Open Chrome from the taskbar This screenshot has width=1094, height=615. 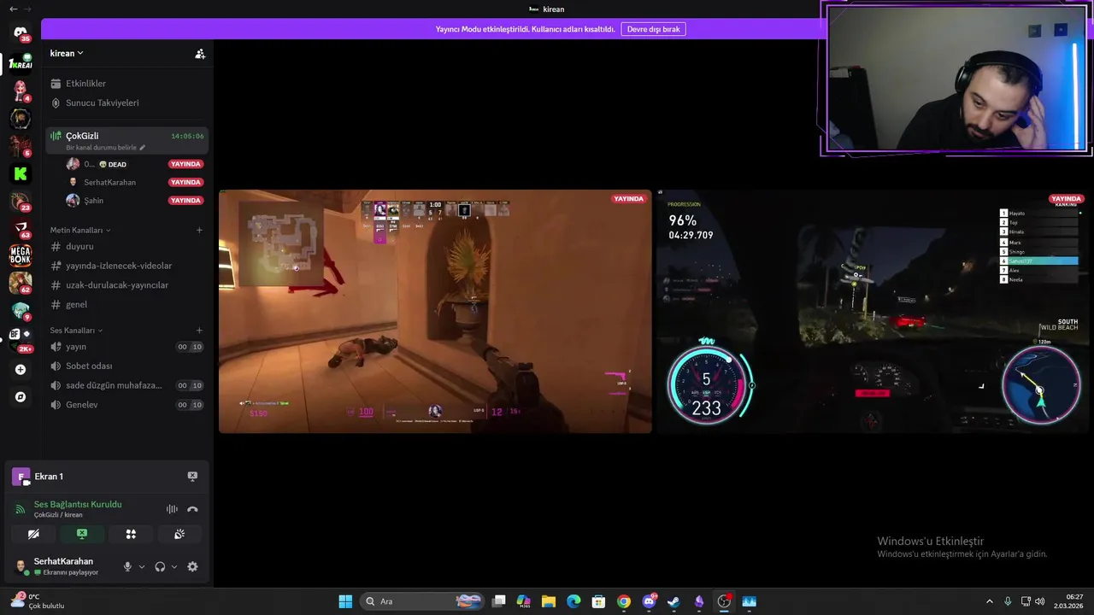pos(624,601)
